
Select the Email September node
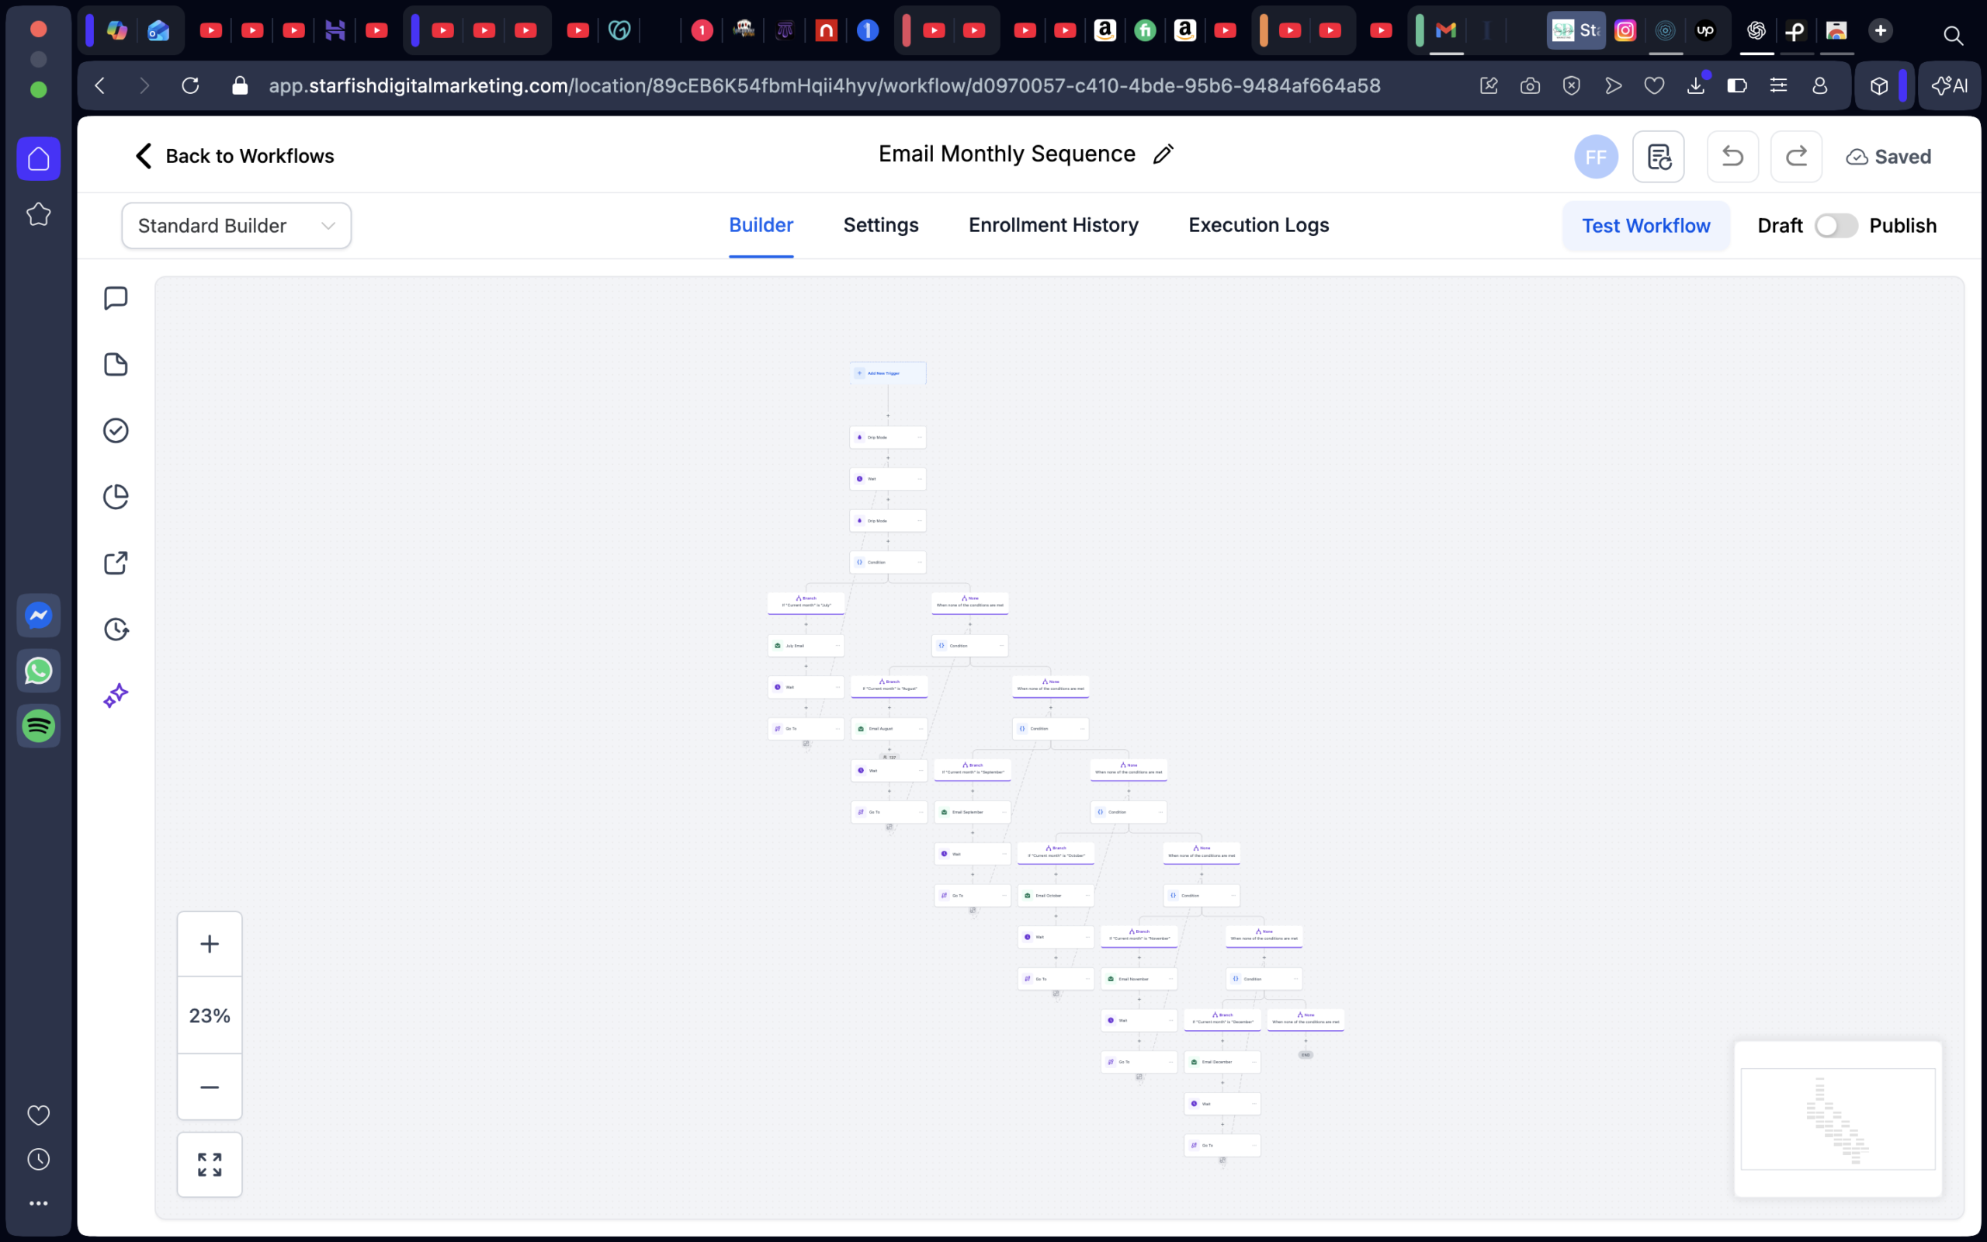click(972, 812)
